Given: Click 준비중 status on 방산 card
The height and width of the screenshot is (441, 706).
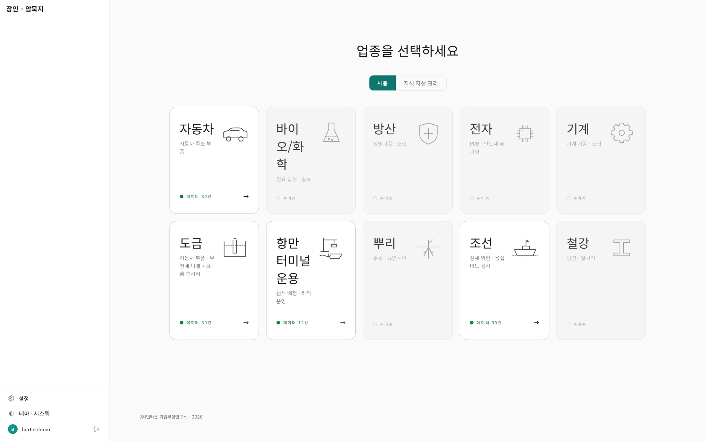Looking at the screenshot, I should tap(383, 198).
